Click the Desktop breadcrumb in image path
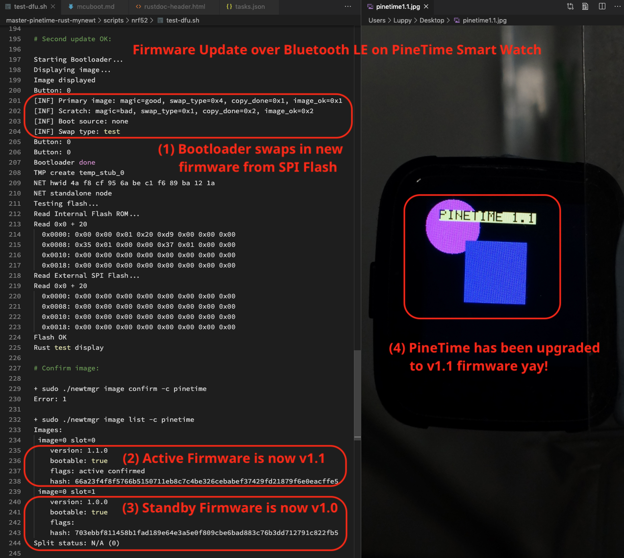 (x=431, y=21)
